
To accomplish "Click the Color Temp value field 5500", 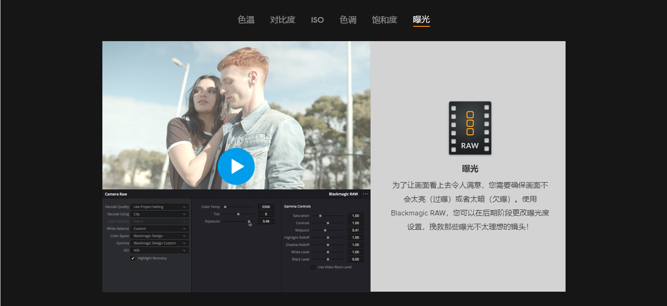I will pyautogui.click(x=266, y=207).
